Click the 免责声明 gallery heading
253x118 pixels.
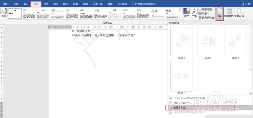click(x=174, y=23)
